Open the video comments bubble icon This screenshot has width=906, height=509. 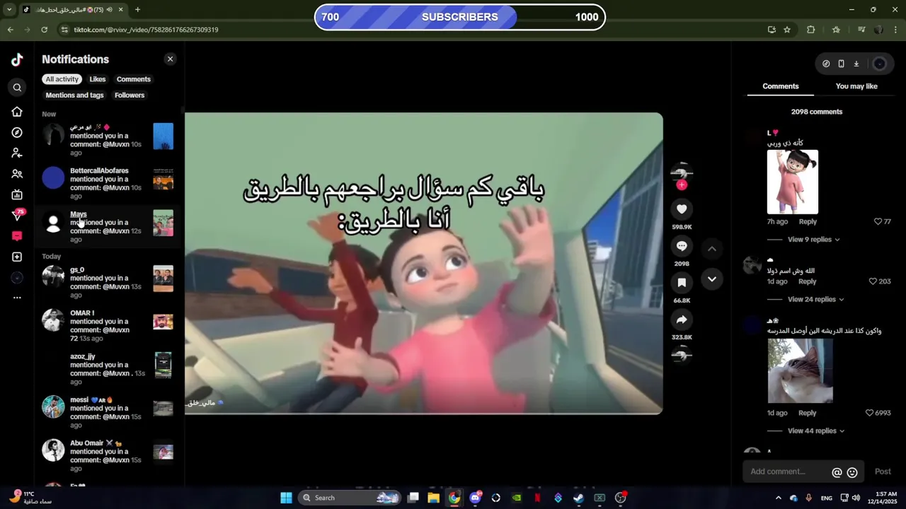tap(682, 246)
